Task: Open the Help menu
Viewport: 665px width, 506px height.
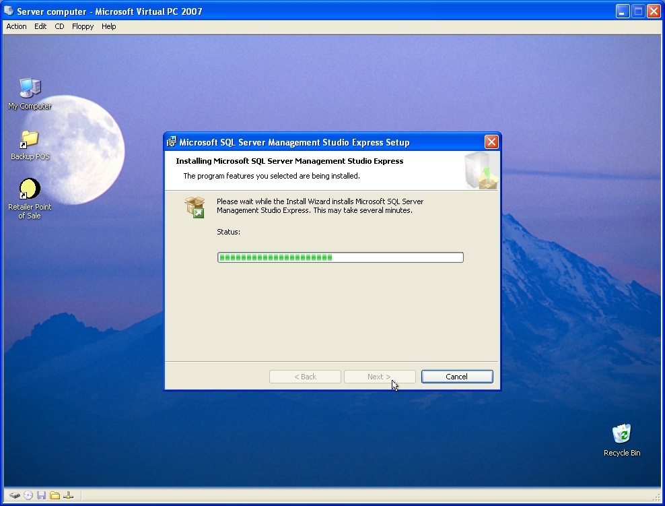Action: [x=108, y=26]
